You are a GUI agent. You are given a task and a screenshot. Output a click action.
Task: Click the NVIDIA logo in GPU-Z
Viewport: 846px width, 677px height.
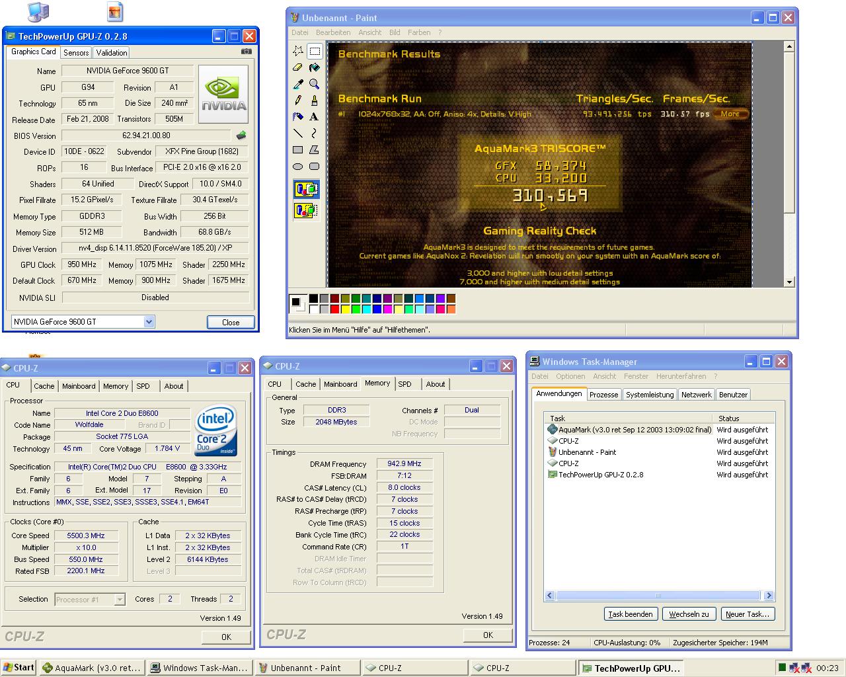tap(224, 94)
